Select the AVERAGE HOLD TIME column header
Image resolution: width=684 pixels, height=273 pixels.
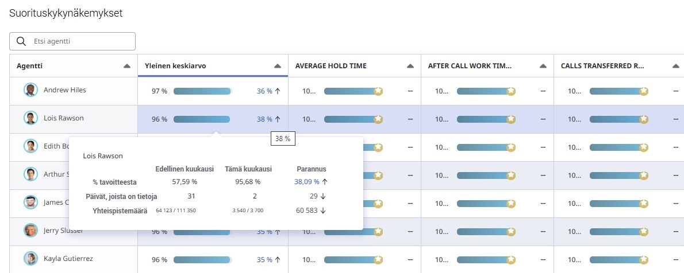[331, 66]
